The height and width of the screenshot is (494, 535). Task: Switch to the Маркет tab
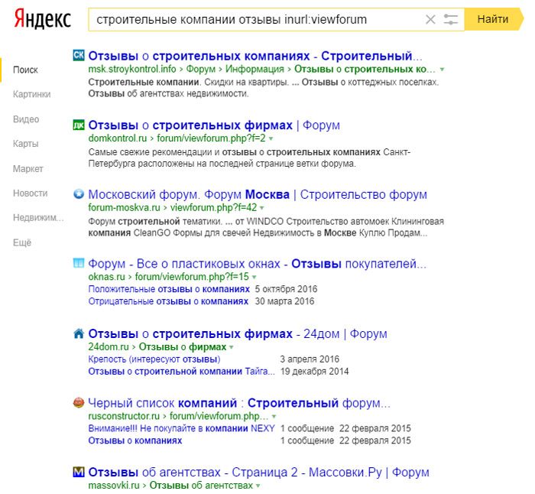coord(28,169)
